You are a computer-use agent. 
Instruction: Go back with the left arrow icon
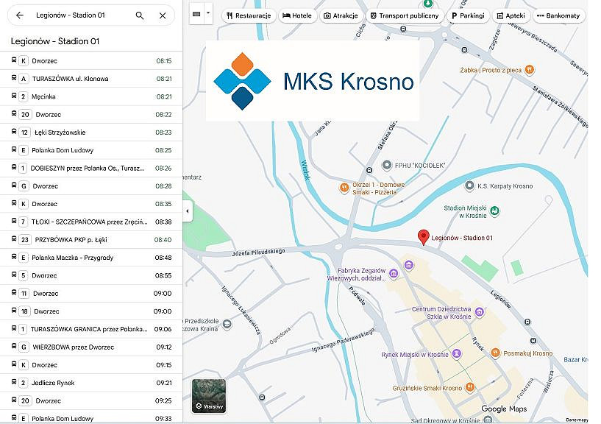tap(20, 15)
